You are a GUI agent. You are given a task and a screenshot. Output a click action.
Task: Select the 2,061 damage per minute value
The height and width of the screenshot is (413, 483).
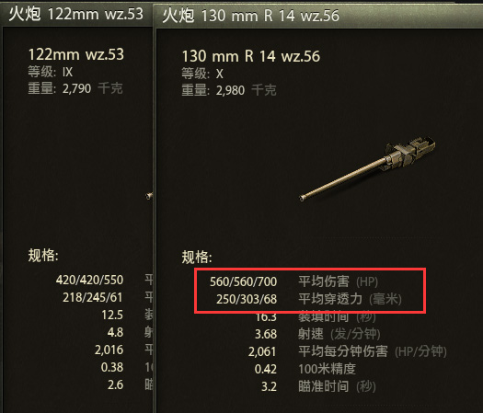pos(262,351)
